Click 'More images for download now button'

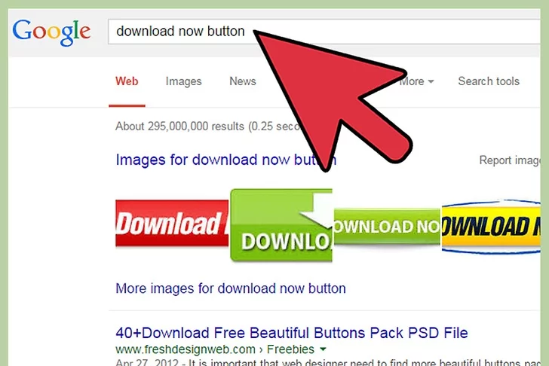230,288
